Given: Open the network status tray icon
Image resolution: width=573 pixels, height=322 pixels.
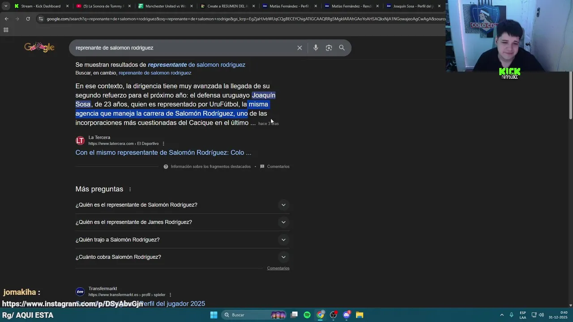Looking at the screenshot, I should pos(534,315).
